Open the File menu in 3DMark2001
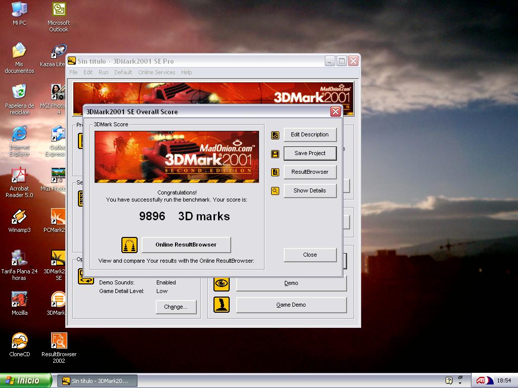The height and width of the screenshot is (388, 518). click(x=73, y=72)
